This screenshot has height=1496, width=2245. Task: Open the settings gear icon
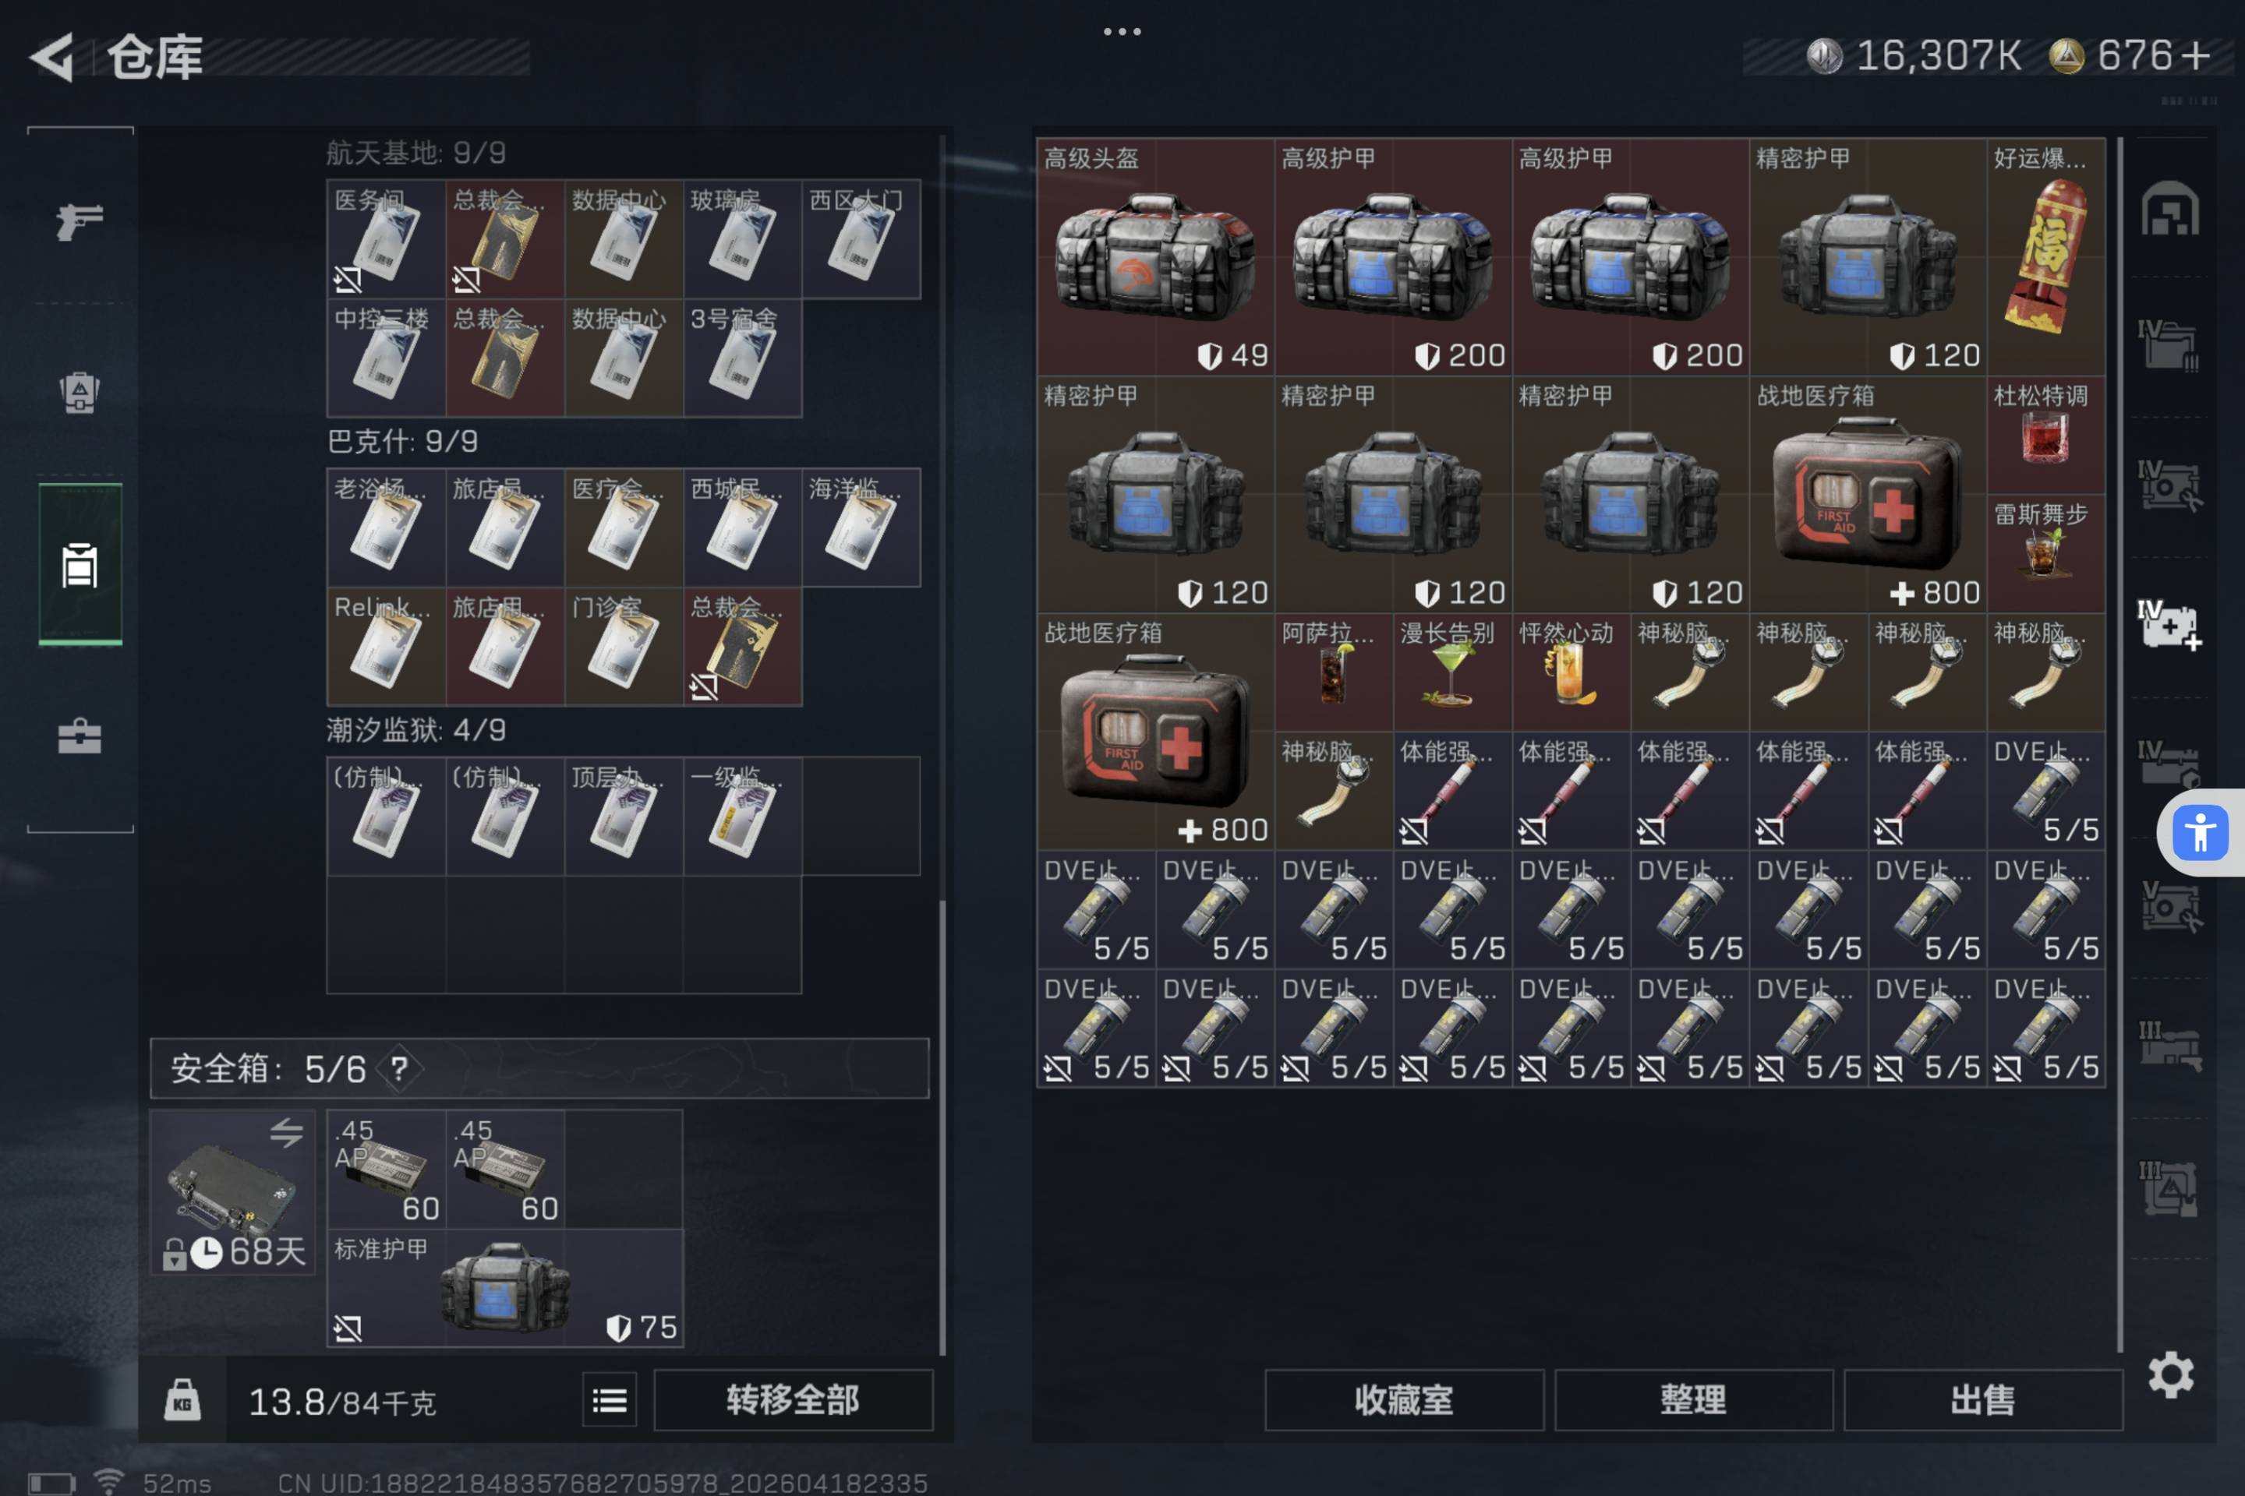(x=2170, y=1374)
